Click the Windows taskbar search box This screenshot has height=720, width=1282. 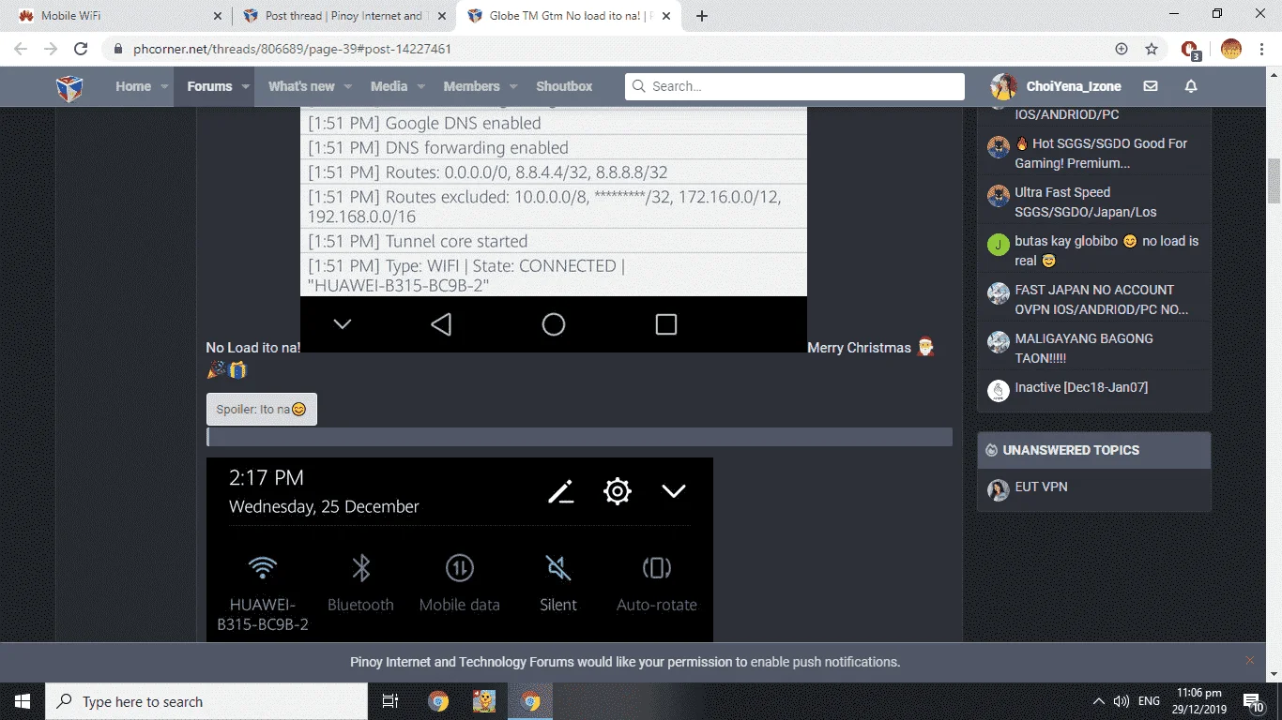(x=206, y=701)
